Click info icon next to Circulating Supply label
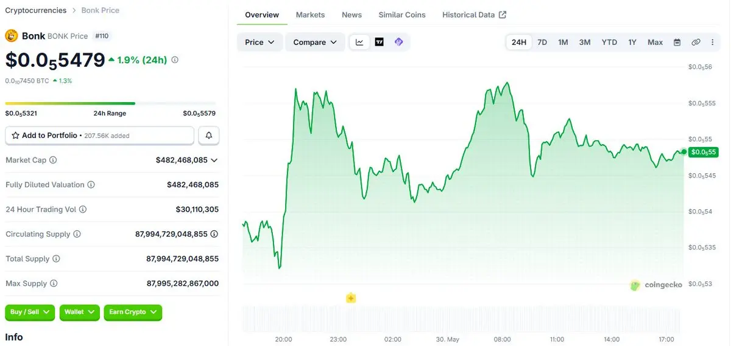 coord(77,234)
